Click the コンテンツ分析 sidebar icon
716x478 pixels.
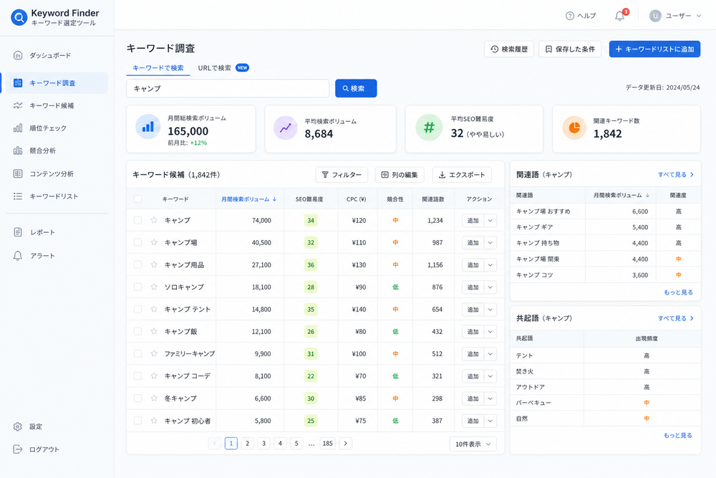pos(18,173)
